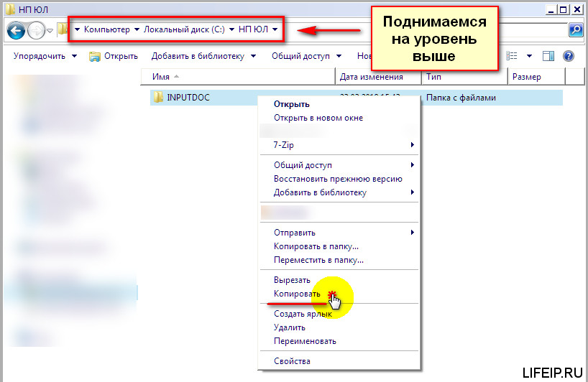Choose Копировать in the context menu
This screenshot has height=382, width=588.
[x=339, y=294]
